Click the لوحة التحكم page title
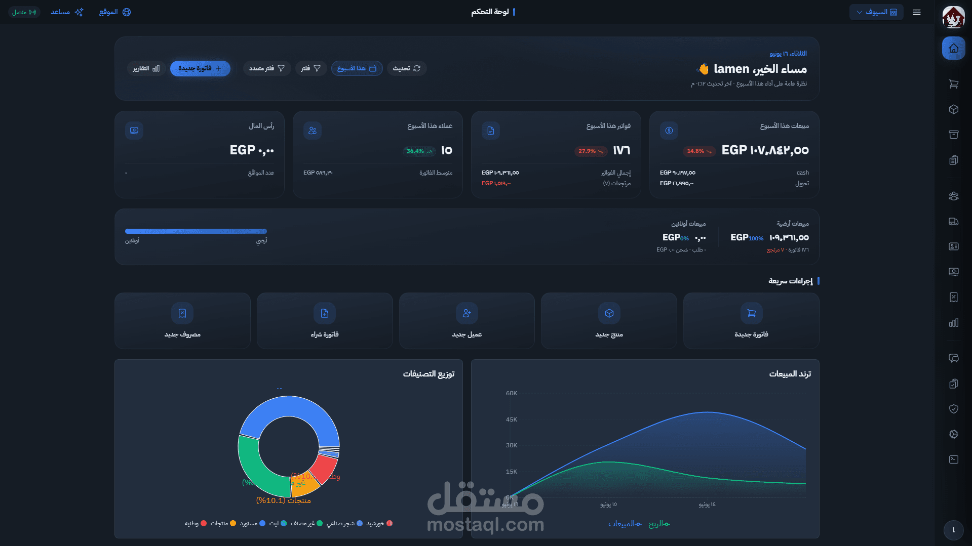This screenshot has width=972, height=546. point(490,12)
